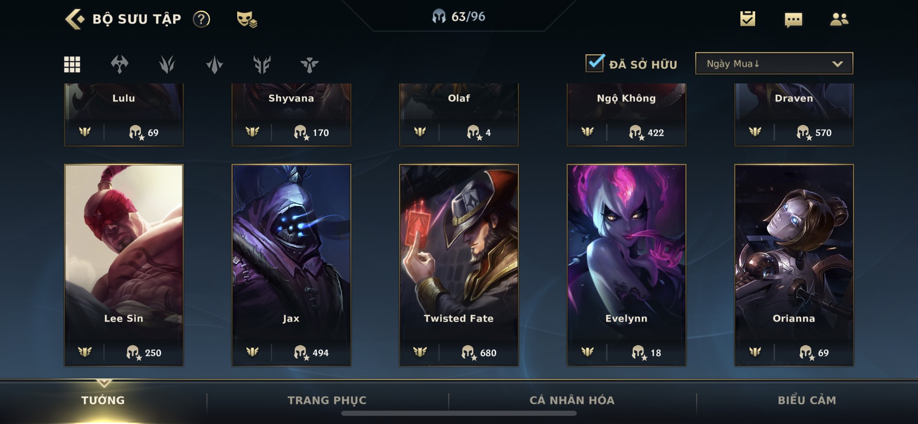Screen dimensions: 918x424
Task: Switch to the CÁ NHÂN HÓA tab
Action: (x=572, y=400)
